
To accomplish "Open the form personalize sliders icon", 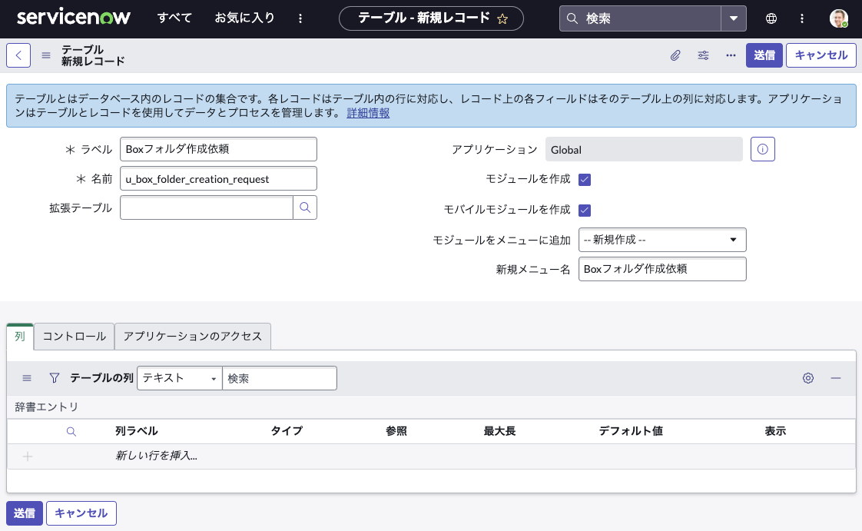I will click(x=703, y=55).
